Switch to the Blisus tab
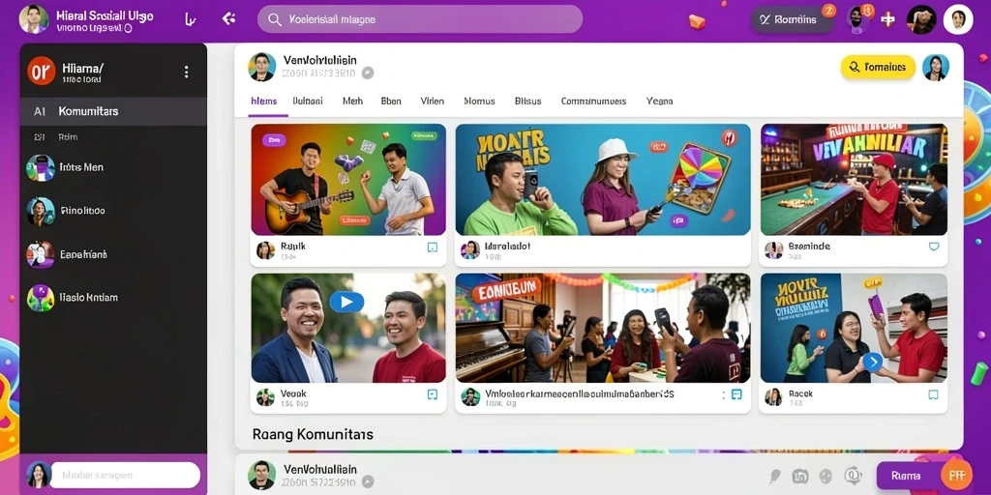This screenshot has width=991, height=495. 527,101
